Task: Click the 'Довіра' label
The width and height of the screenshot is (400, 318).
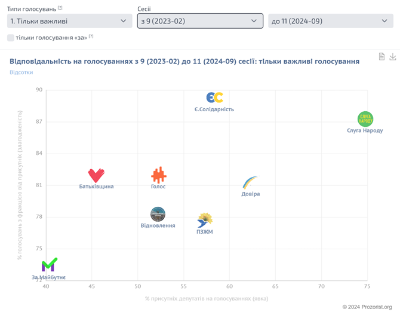Action: 251,194
